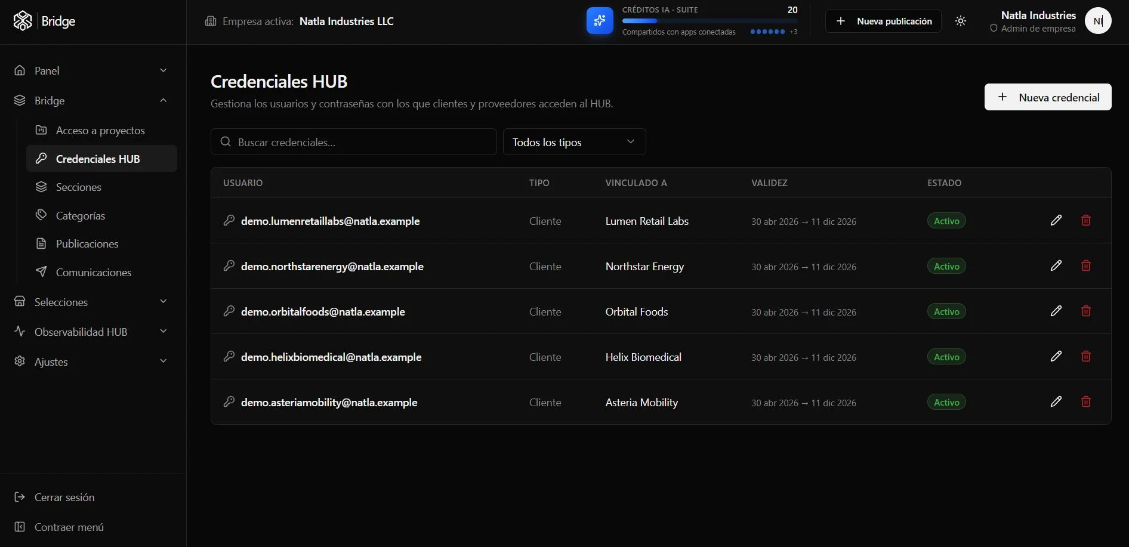Toggle the light/dark theme sun icon
Viewport: 1129px width, 547px height.
[961, 21]
